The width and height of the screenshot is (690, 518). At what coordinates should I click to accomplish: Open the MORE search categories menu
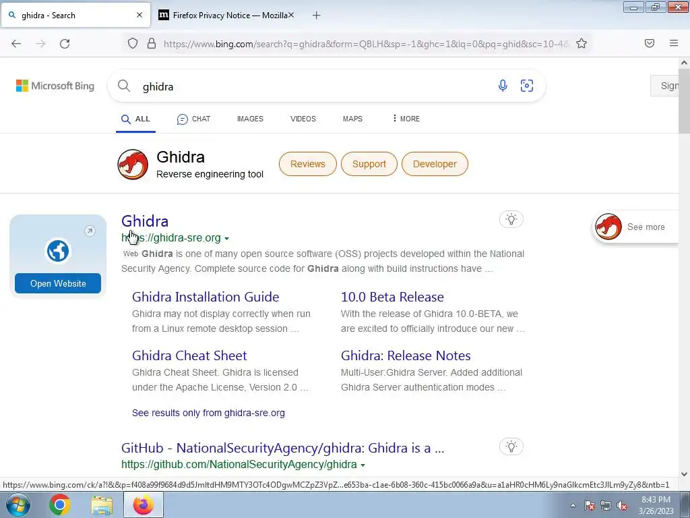point(406,119)
